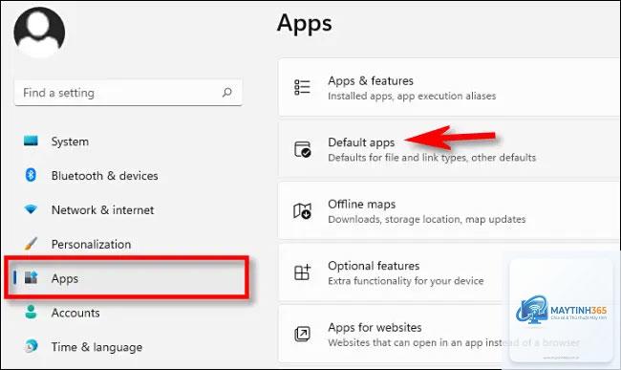621x370 pixels.
Task: Click the Personalization paintbrush icon
Action: [x=31, y=244]
